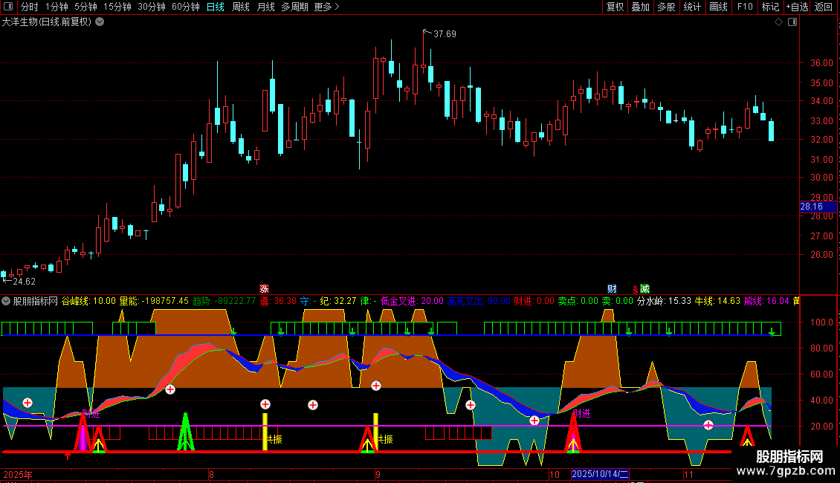This screenshot has width=840, height=483.
Task: Click the 画线 drawing tools button
Action: click(718, 7)
